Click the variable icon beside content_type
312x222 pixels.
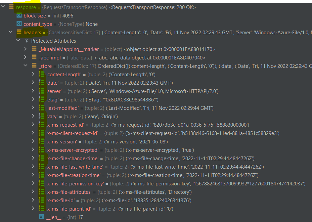20,24
